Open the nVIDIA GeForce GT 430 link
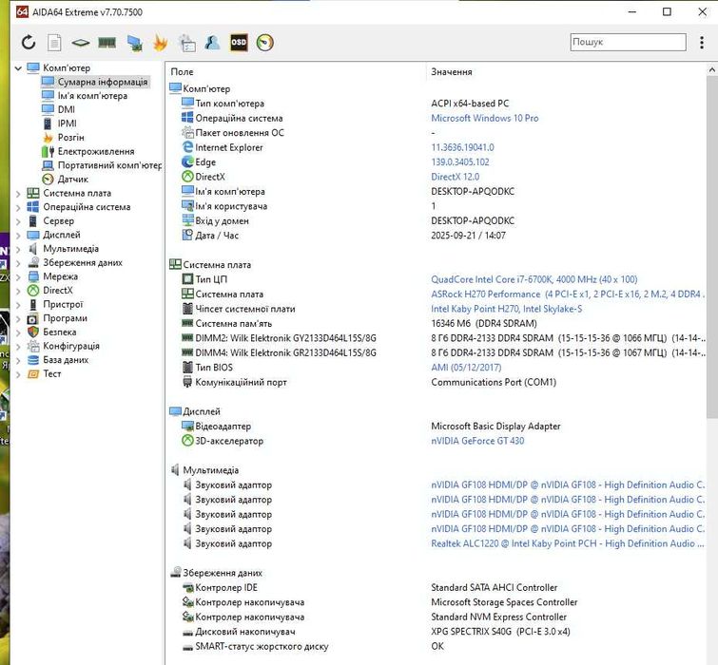Image resolution: width=718 pixels, height=665 pixels. (x=476, y=442)
